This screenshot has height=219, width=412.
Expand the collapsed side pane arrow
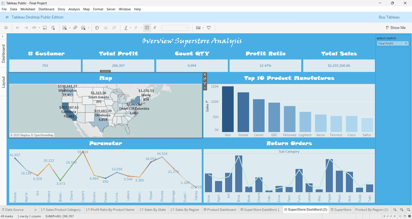pos(3,36)
